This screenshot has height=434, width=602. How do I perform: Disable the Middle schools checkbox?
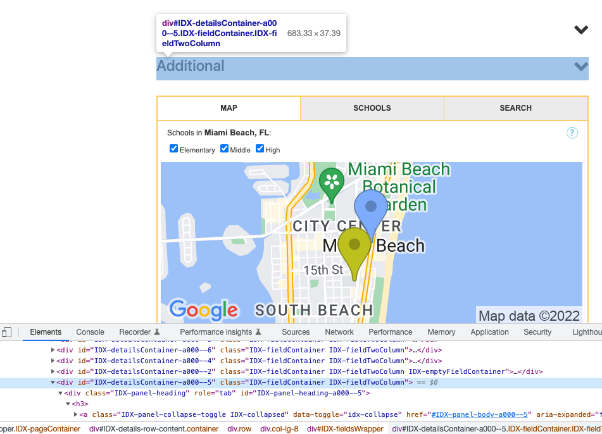[224, 149]
